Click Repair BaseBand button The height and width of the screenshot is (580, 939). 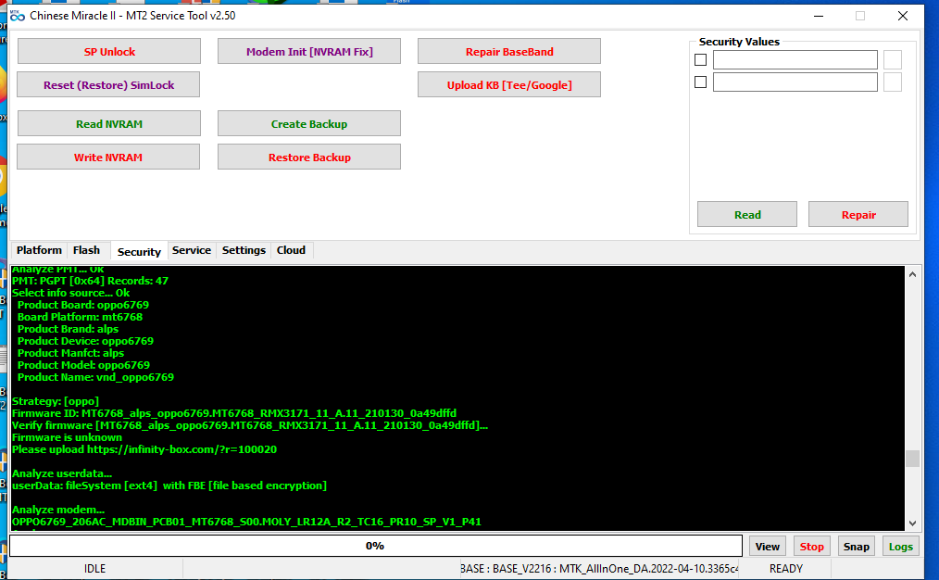(x=508, y=52)
